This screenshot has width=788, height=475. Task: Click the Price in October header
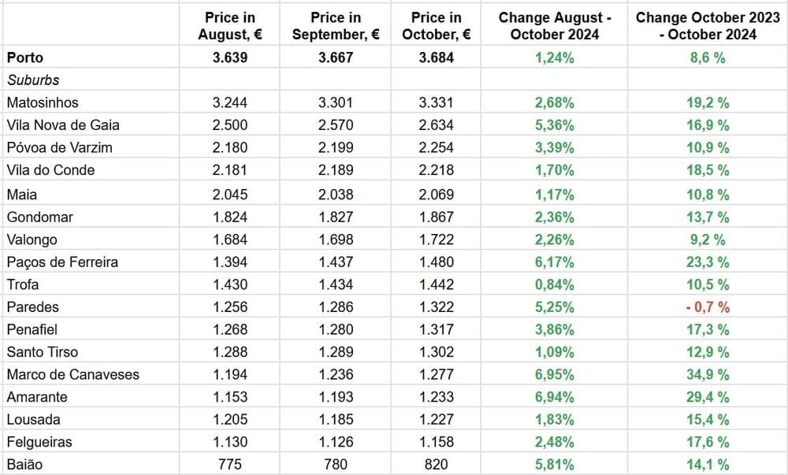437,26
